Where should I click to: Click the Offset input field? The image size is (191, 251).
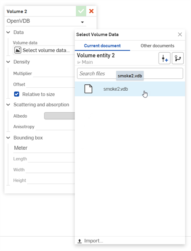coord(50,84)
